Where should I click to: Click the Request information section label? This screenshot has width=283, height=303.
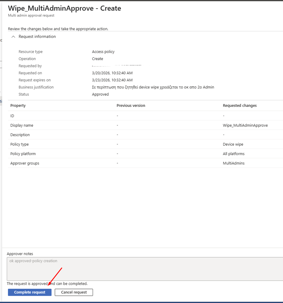[x=37, y=37]
